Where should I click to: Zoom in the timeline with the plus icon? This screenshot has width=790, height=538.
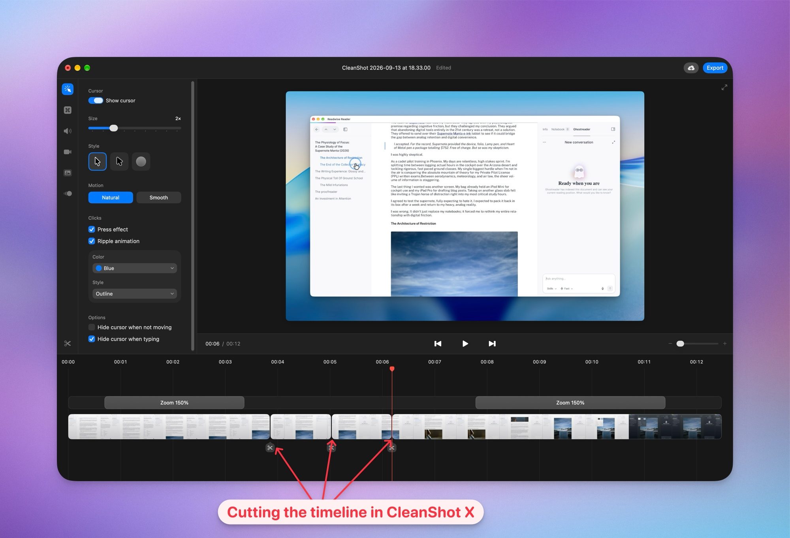click(x=725, y=344)
